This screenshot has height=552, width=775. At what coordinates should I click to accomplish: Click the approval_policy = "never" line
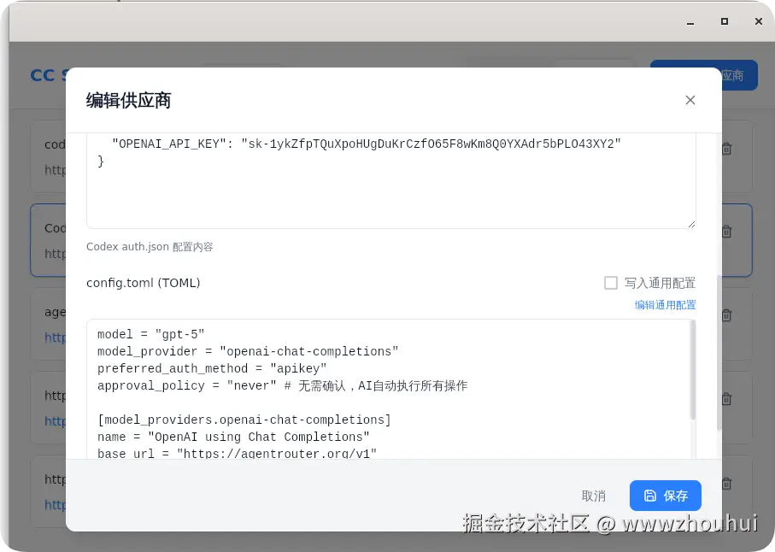[282, 385]
